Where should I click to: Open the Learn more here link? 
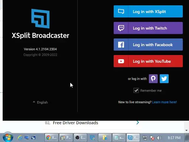click(164, 102)
